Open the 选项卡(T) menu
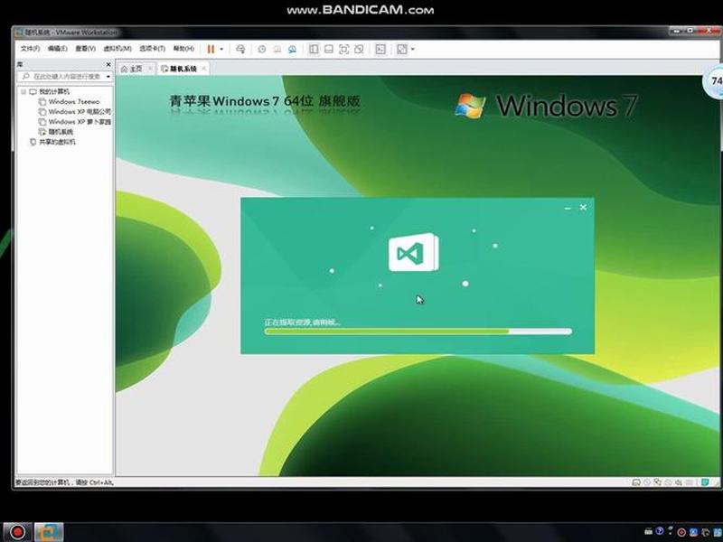Image resolution: width=723 pixels, height=542 pixels. coord(152,49)
